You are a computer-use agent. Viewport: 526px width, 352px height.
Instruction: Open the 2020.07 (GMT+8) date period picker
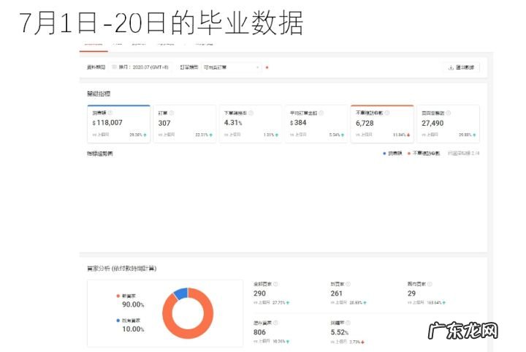click(x=141, y=67)
